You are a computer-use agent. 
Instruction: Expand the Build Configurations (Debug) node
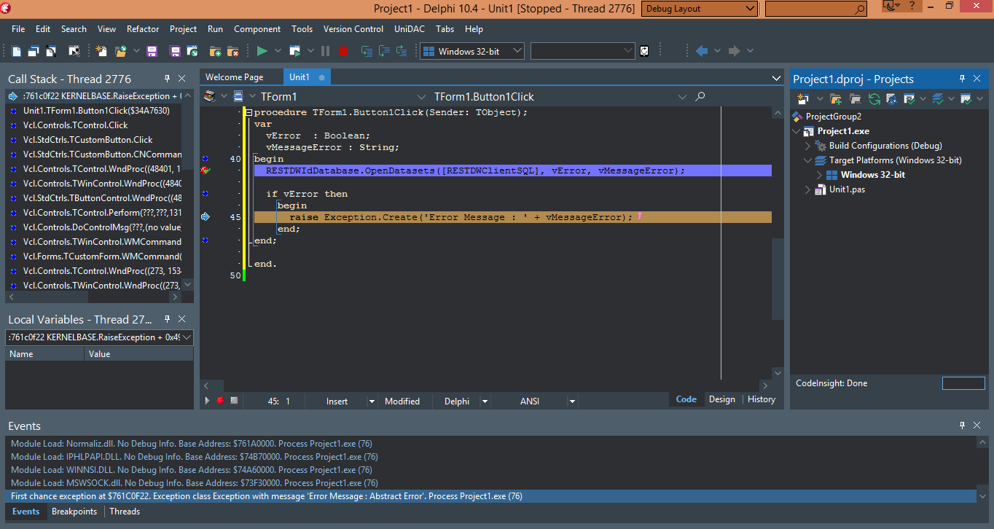tap(807, 146)
